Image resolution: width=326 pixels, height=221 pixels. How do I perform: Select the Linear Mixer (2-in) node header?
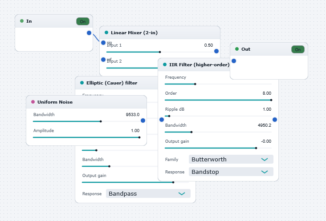[x=160, y=32]
